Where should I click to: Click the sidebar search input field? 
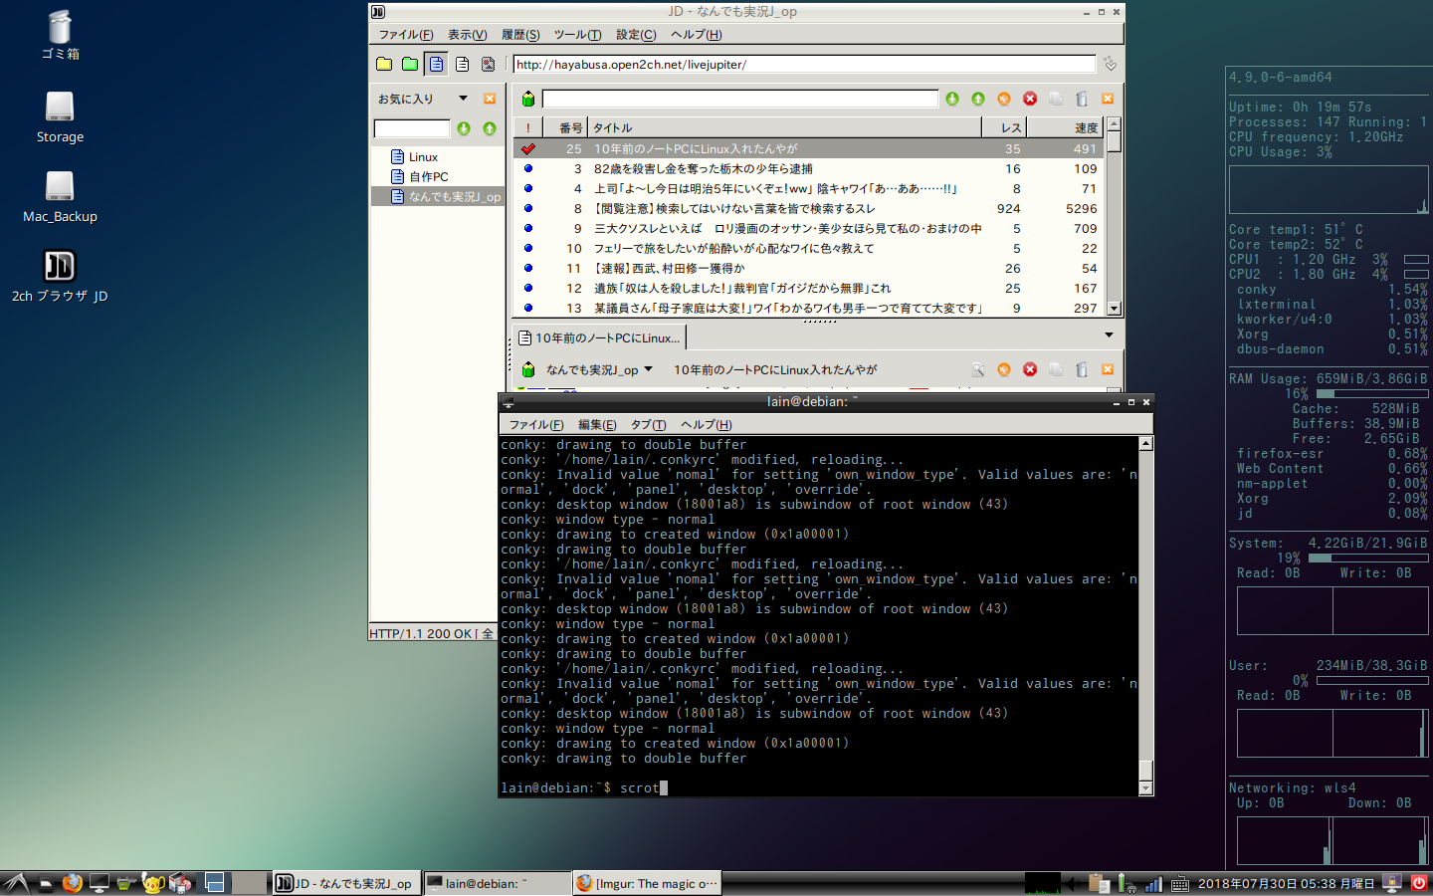pos(412,128)
